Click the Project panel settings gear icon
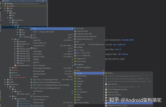Viewport: 166px width, 107px height. (x=43, y=1)
